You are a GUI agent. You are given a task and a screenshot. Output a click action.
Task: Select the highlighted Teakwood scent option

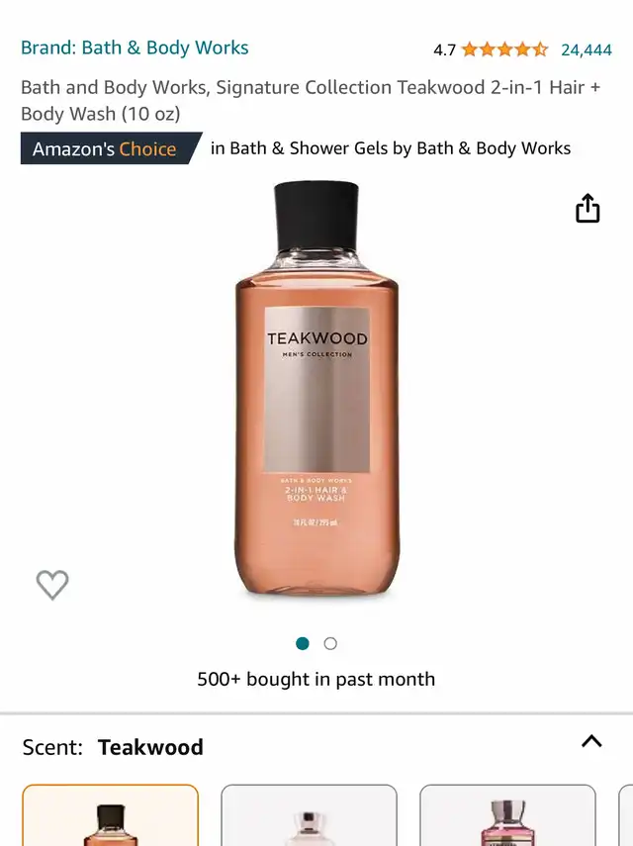pos(111,815)
